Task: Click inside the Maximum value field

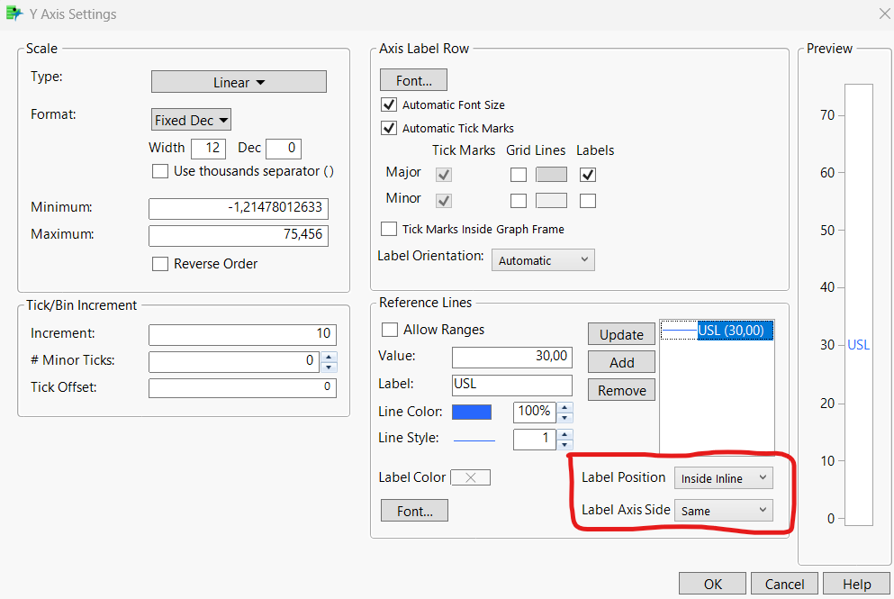Action: (239, 233)
